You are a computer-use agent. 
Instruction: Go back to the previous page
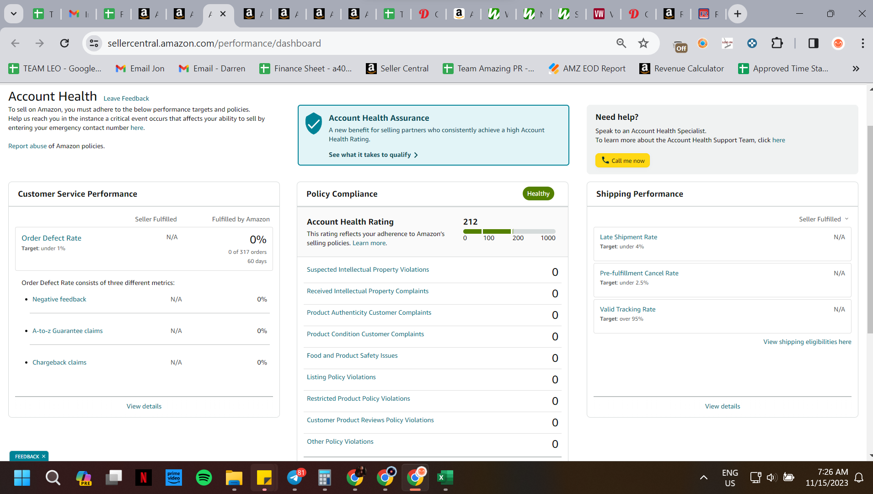point(15,43)
